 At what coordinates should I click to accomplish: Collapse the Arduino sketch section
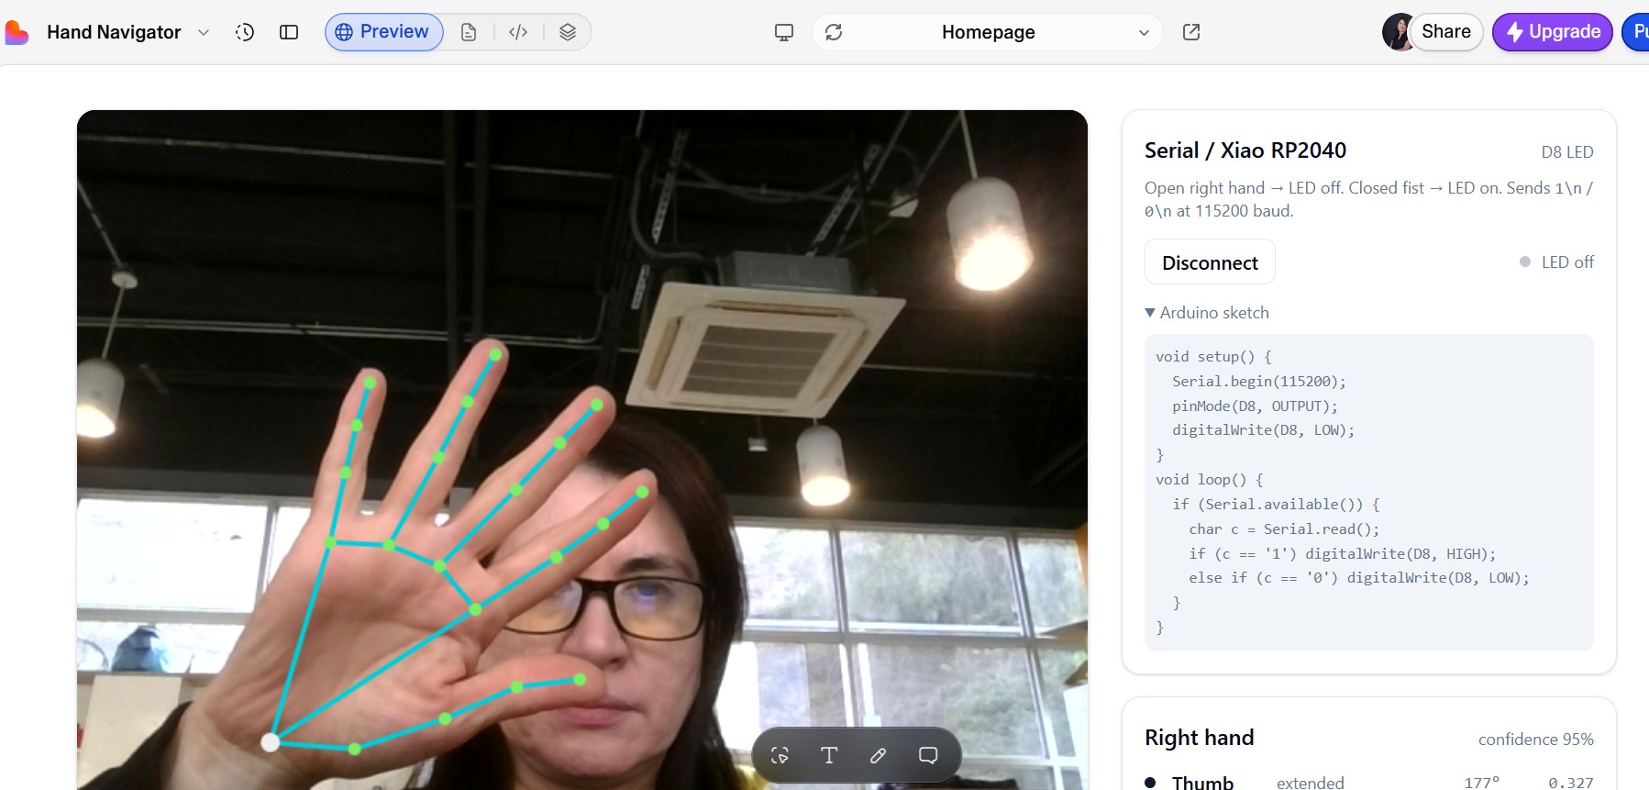click(1207, 313)
